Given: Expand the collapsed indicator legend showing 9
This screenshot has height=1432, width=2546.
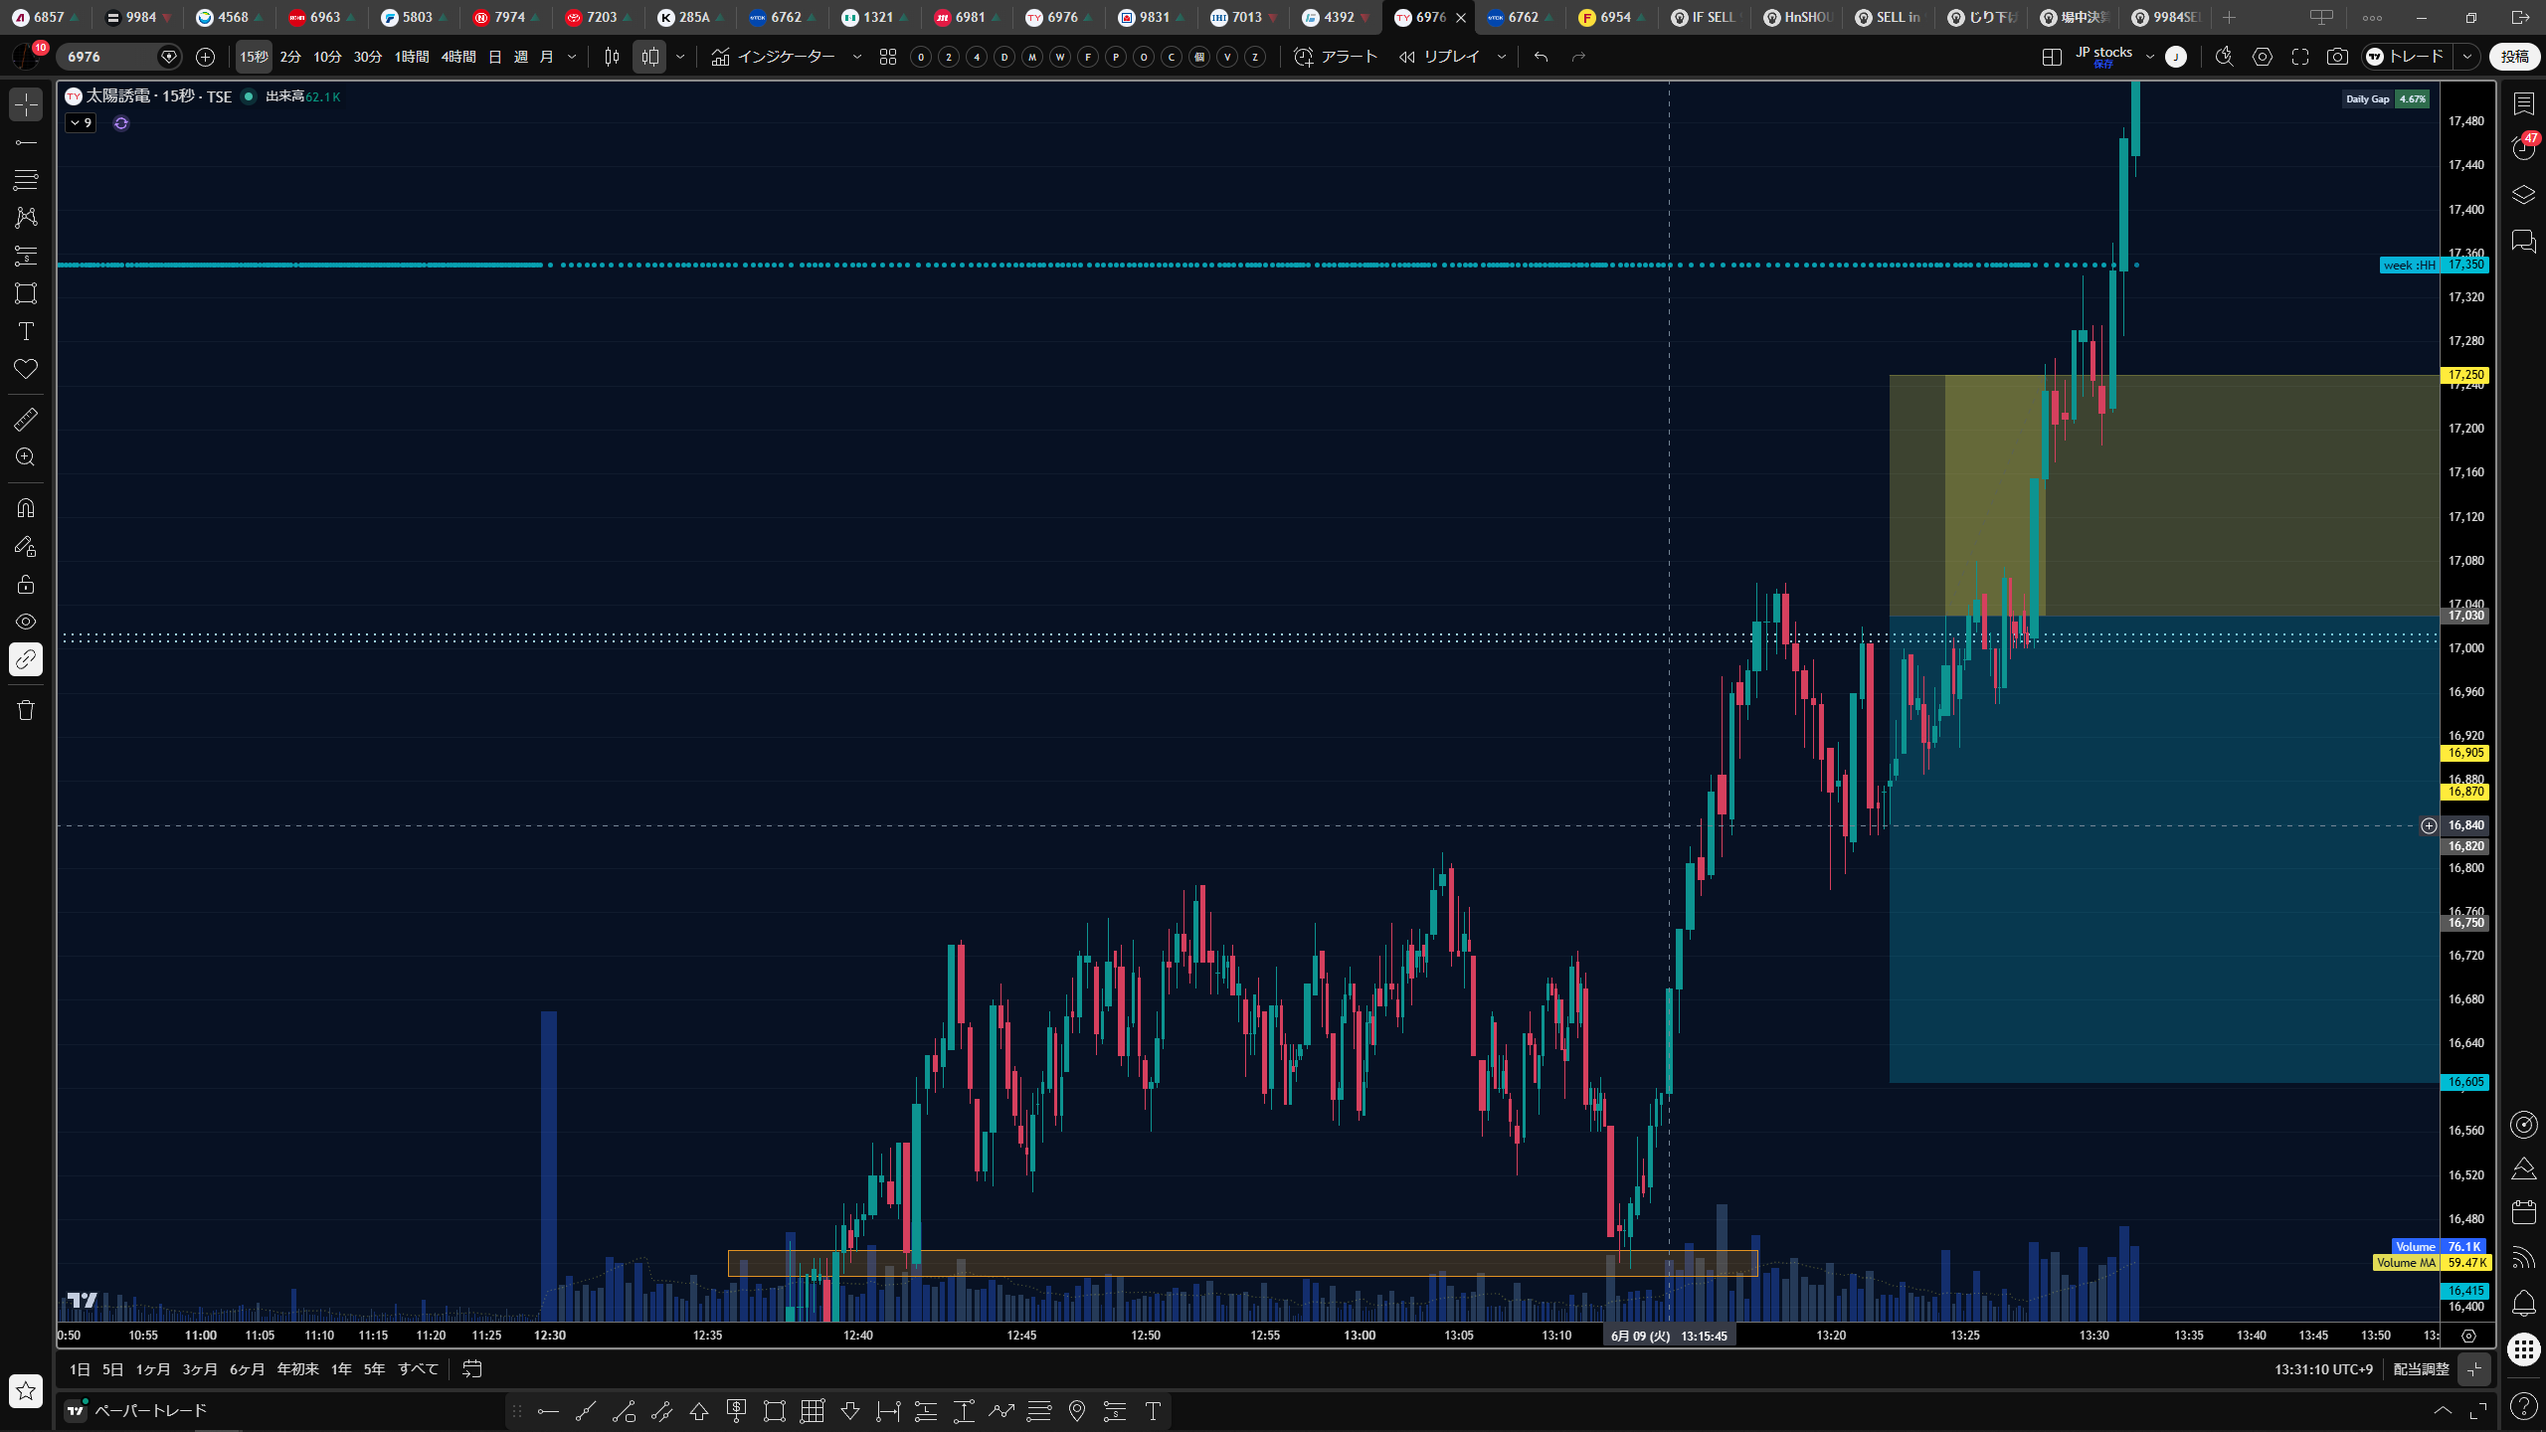Looking at the screenshot, I should point(81,123).
